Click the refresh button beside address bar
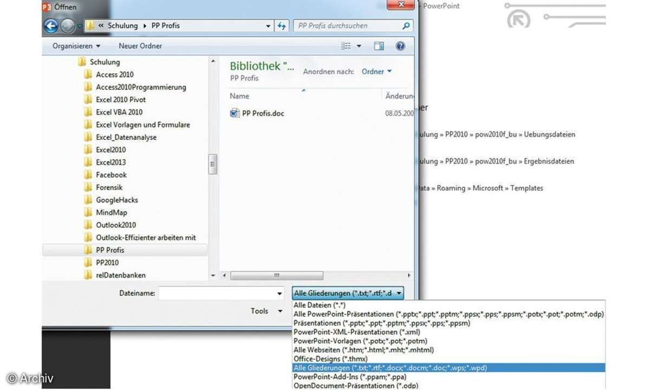 coord(282,25)
